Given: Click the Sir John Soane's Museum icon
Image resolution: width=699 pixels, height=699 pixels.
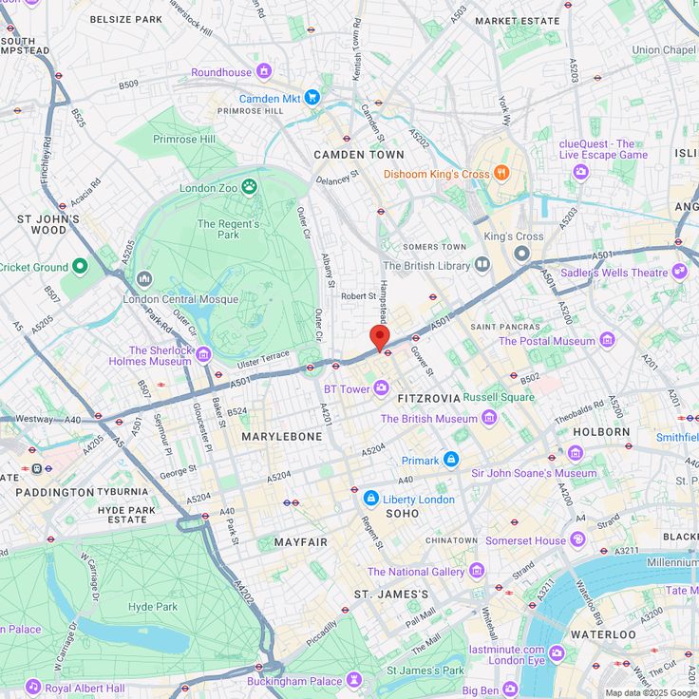Looking at the screenshot, I should click(576, 454).
